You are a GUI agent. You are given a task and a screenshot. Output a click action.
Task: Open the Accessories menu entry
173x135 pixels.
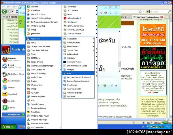(x=44, y=39)
